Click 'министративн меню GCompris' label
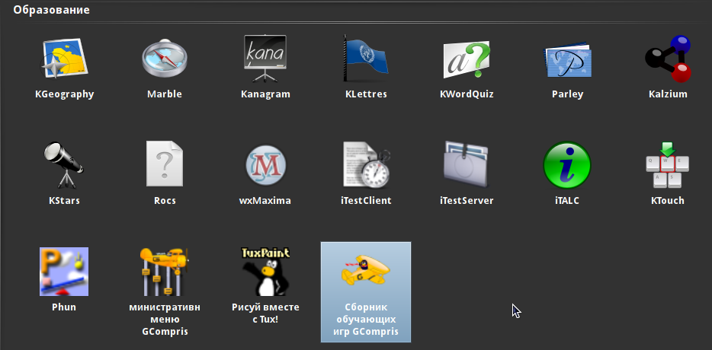Image resolution: width=712 pixels, height=350 pixels. point(165,320)
